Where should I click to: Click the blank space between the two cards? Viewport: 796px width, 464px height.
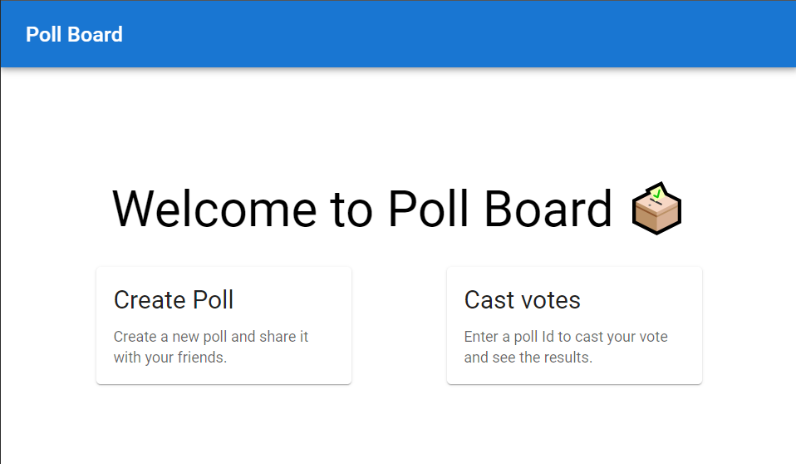pyautogui.click(x=399, y=325)
